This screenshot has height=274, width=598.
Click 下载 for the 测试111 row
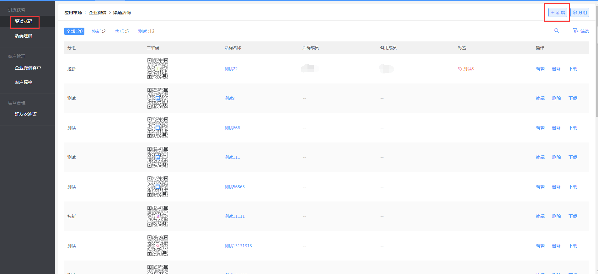point(573,157)
